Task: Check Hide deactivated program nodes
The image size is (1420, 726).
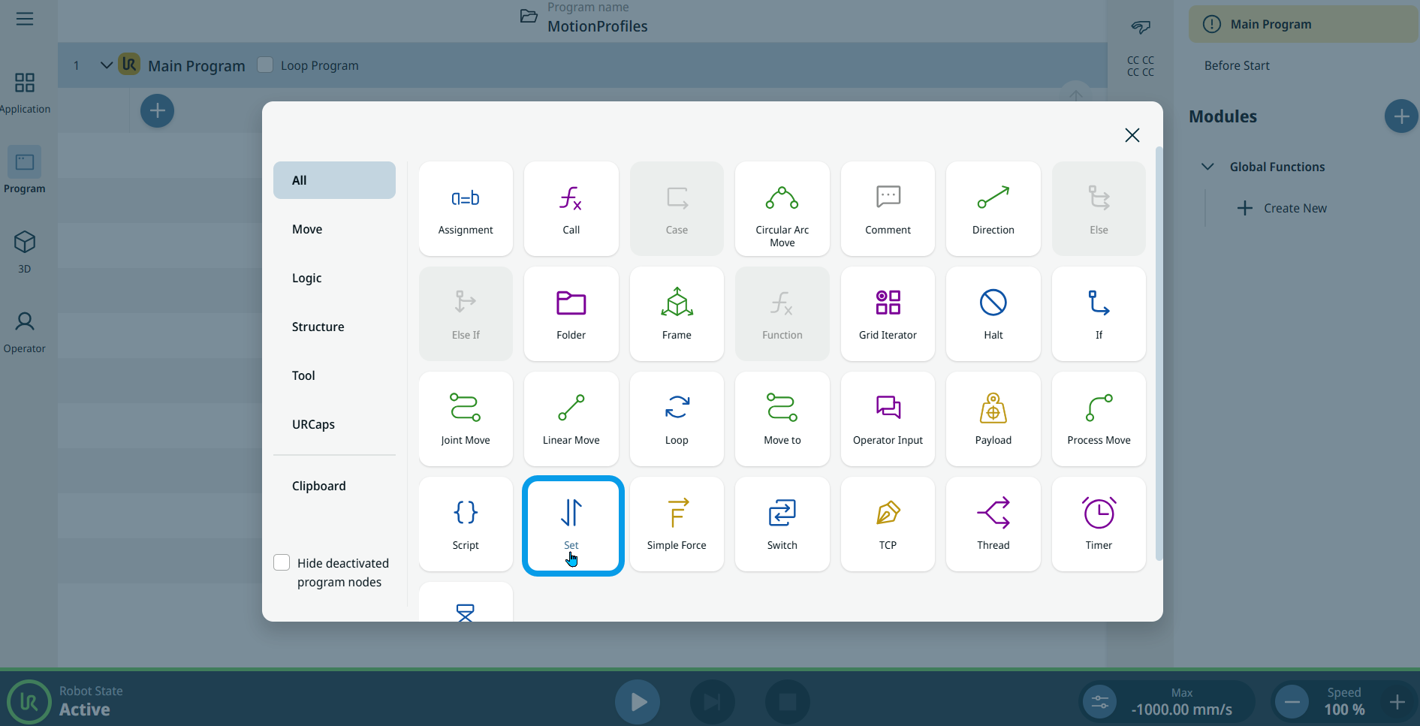Action: pos(282,562)
